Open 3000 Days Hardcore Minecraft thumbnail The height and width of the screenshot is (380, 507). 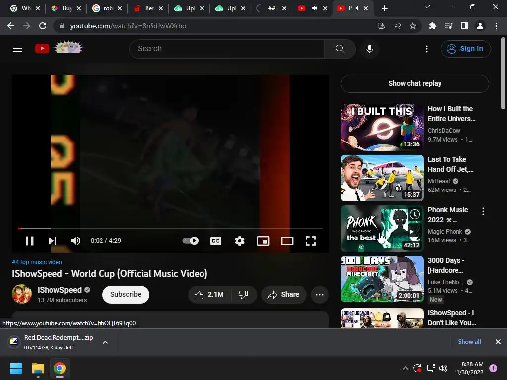click(382, 279)
